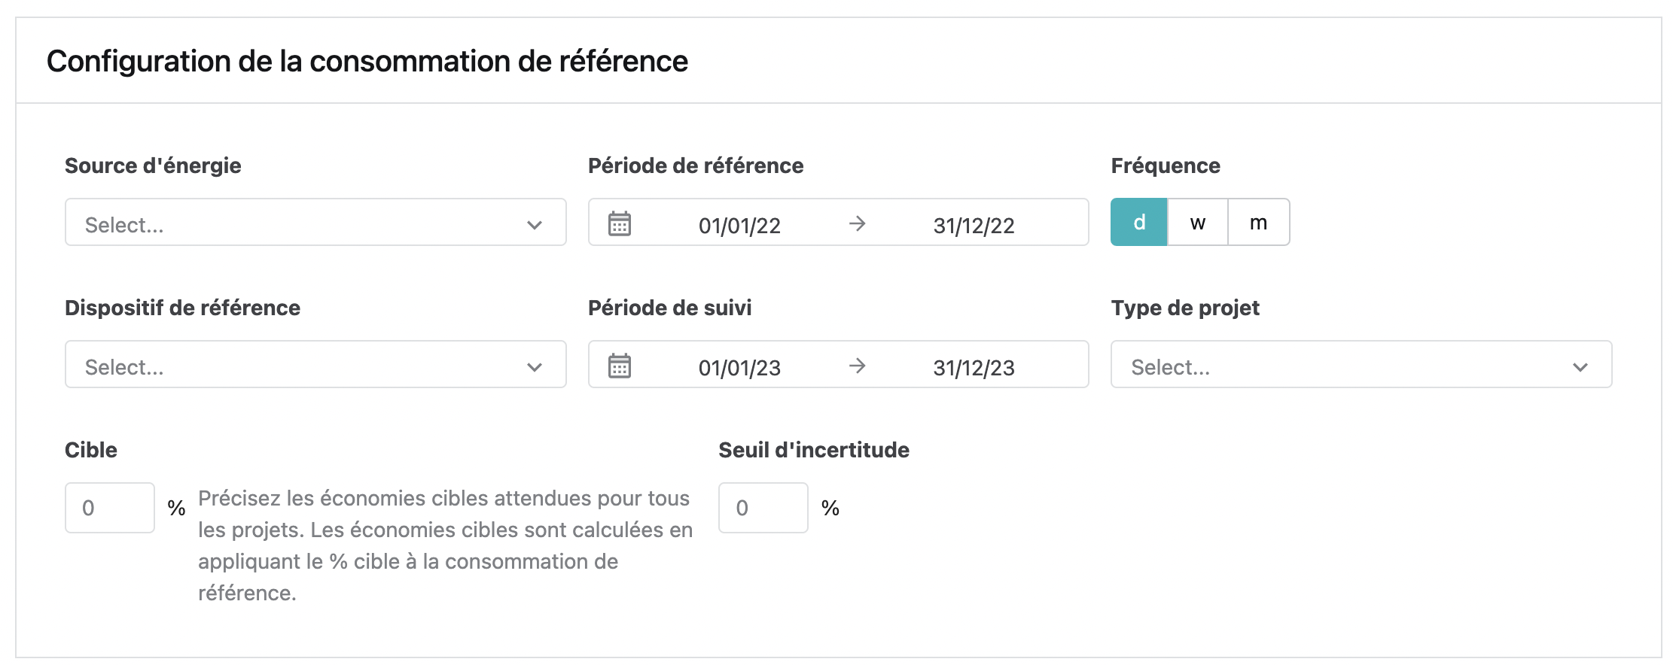
Task: Open the Dispositif de référence select dropdown
Action: click(315, 364)
